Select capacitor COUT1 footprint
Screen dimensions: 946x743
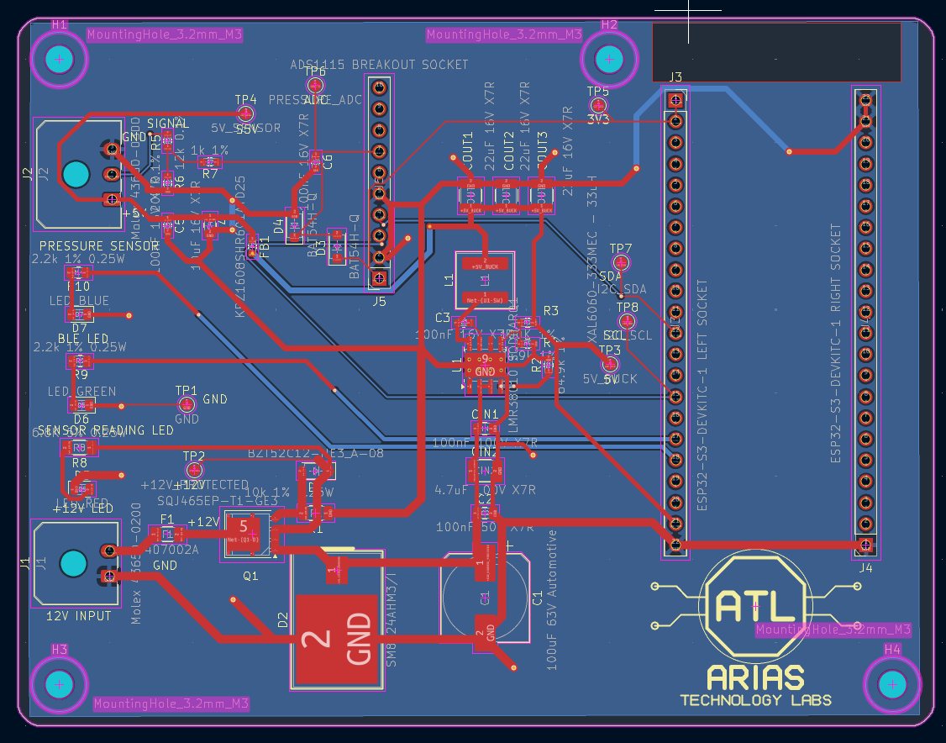point(470,196)
